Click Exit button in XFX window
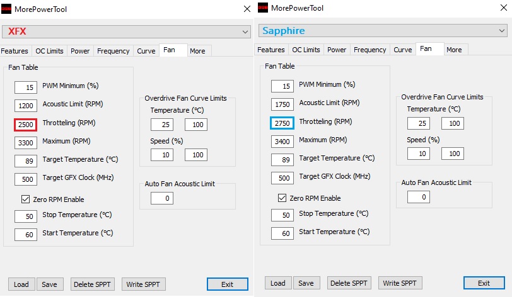 [227, 284]
